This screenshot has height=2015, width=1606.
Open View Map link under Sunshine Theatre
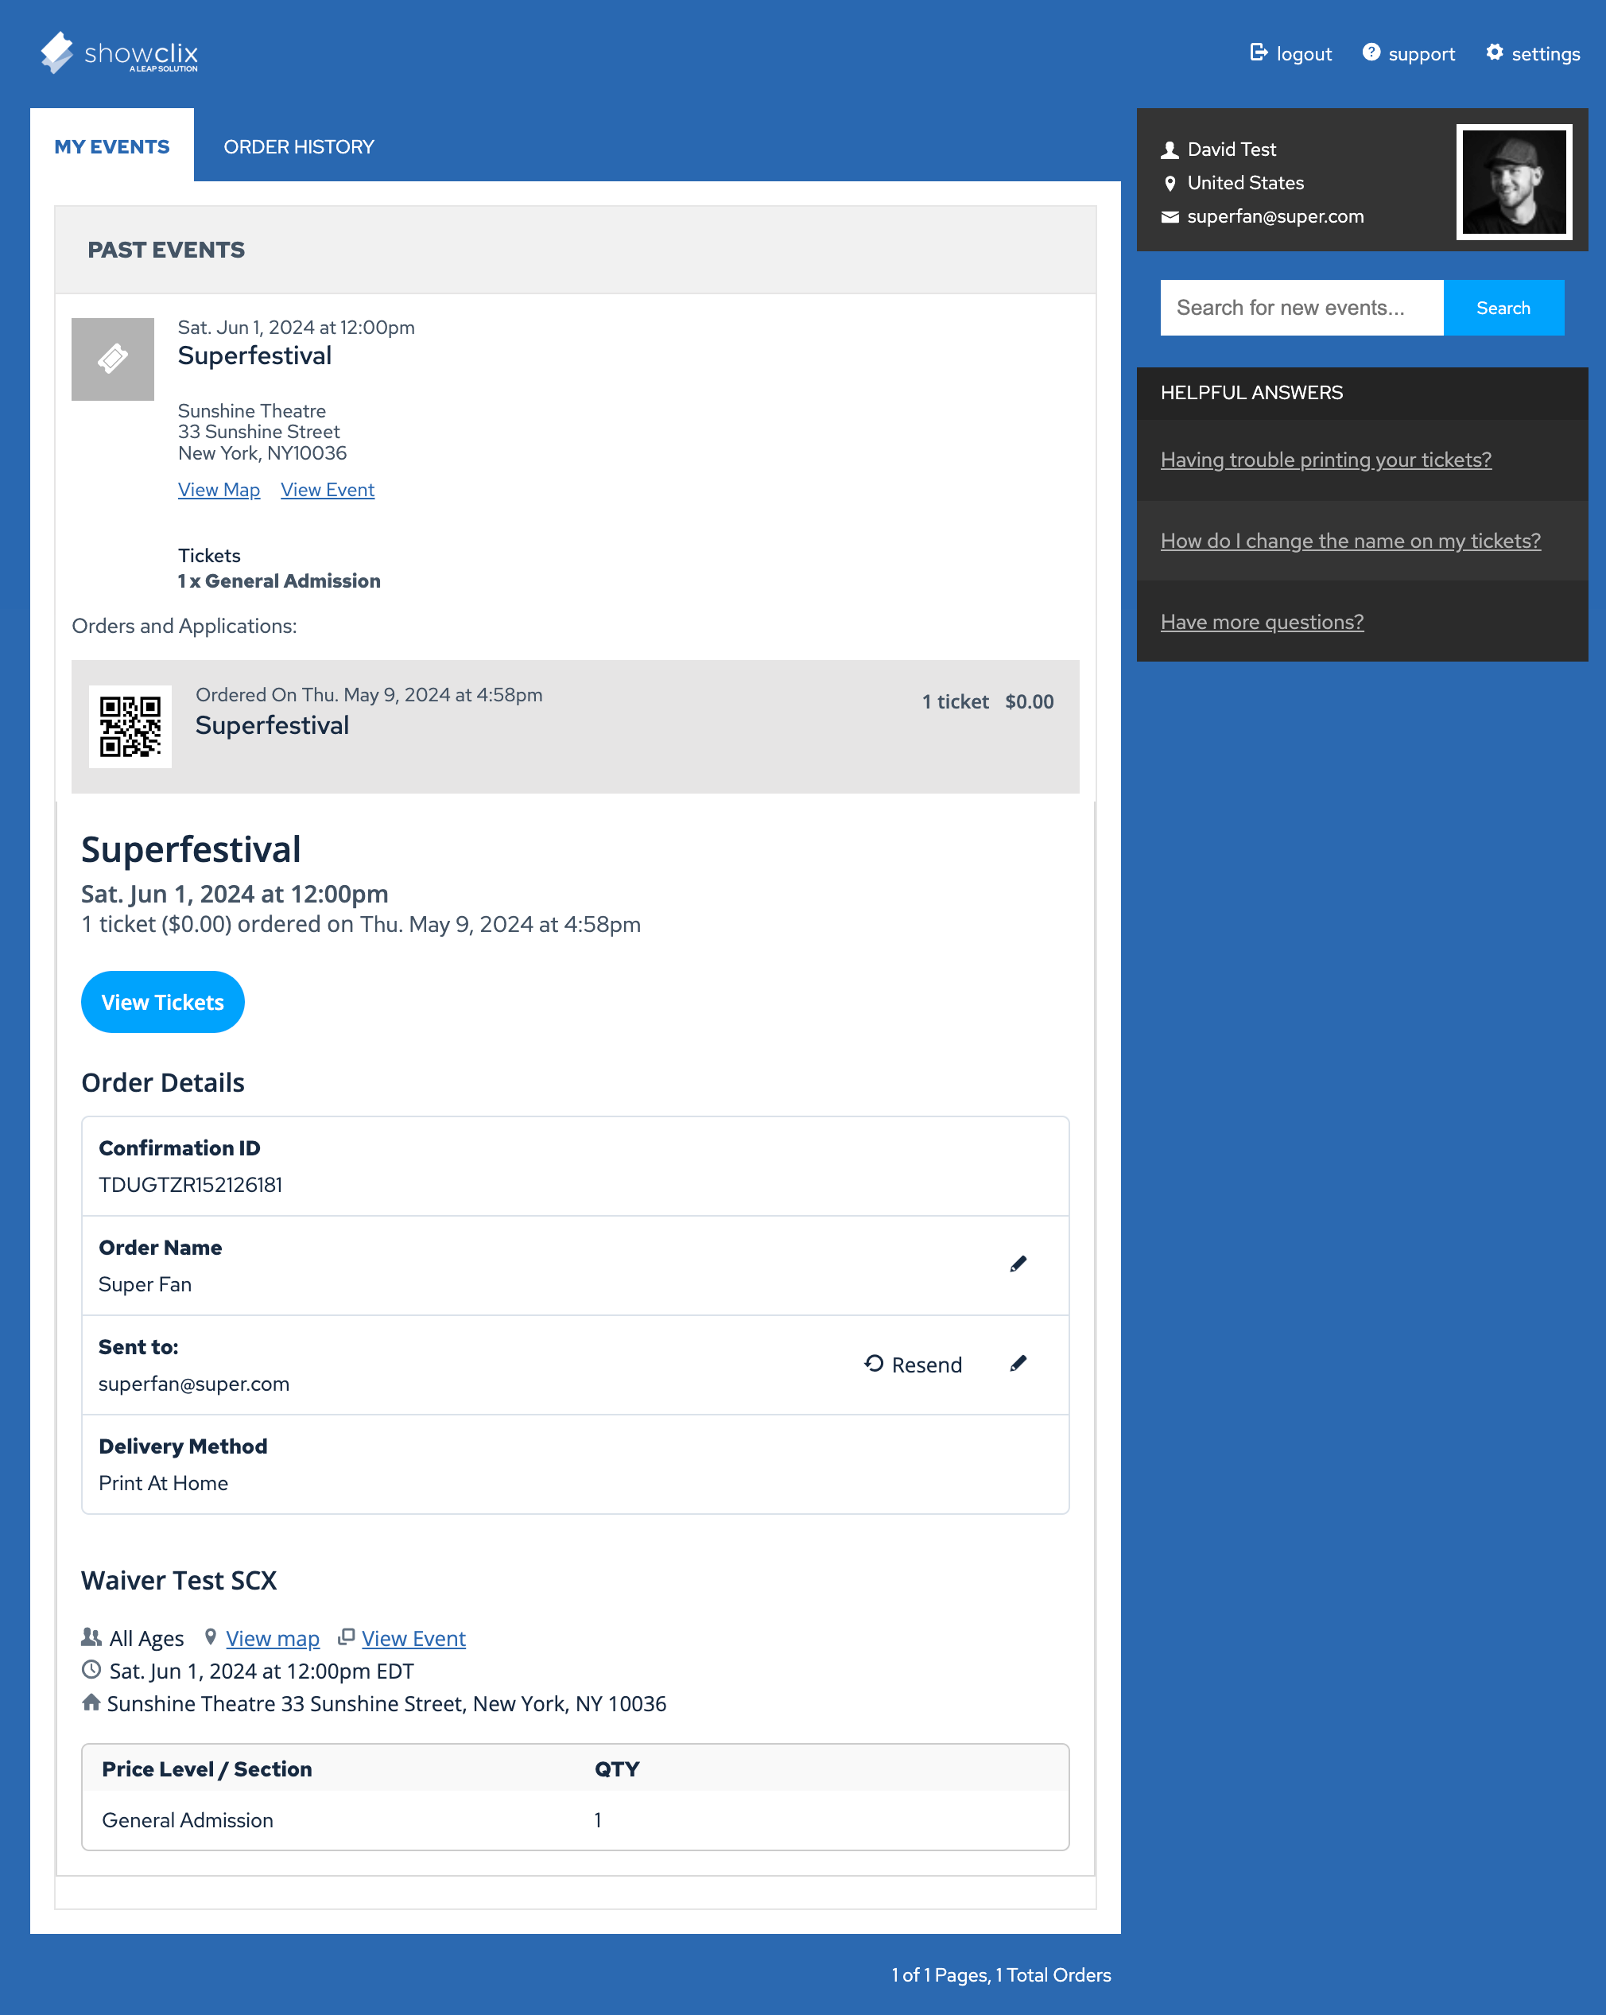tap(219, 490)
